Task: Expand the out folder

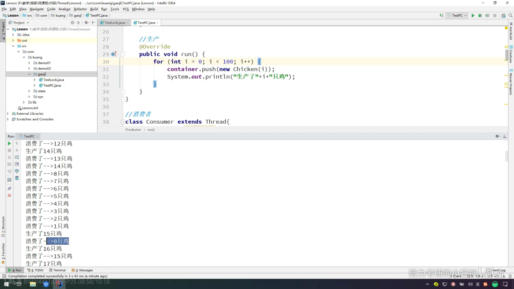Action: pos(13,40)
